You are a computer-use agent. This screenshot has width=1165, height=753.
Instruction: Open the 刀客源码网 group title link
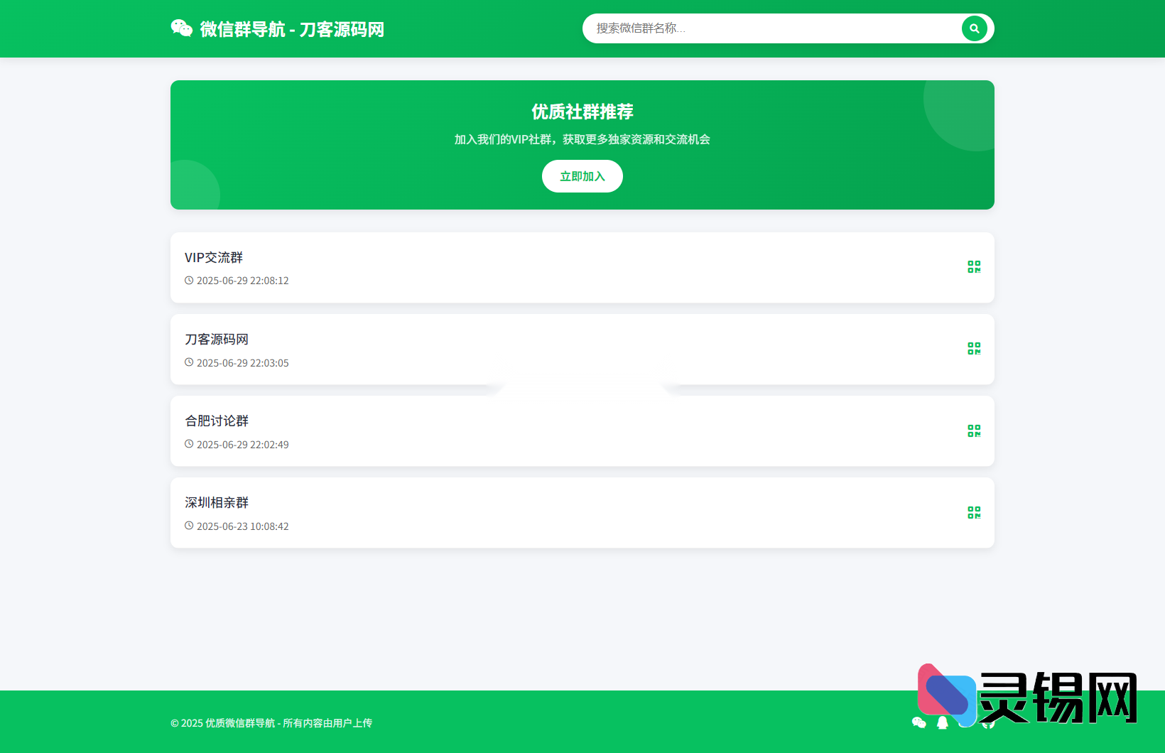tap(216, 339)
